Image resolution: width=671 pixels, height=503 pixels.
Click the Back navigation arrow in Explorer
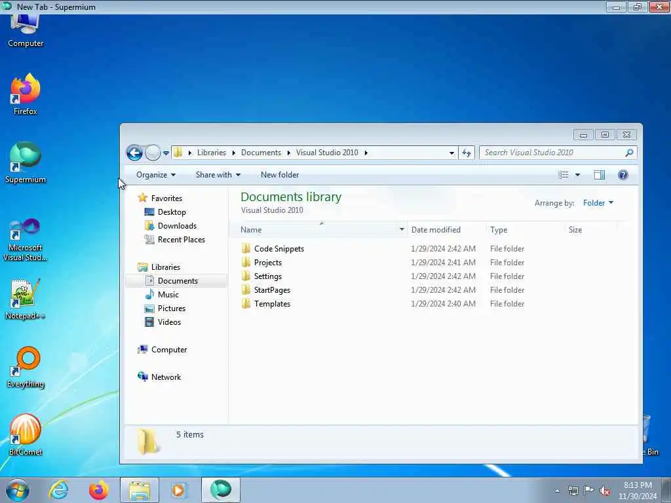134,153
